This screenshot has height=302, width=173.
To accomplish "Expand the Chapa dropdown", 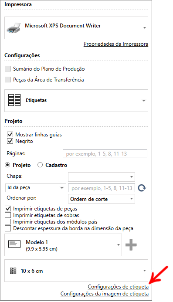I will (x=102, y=177).
